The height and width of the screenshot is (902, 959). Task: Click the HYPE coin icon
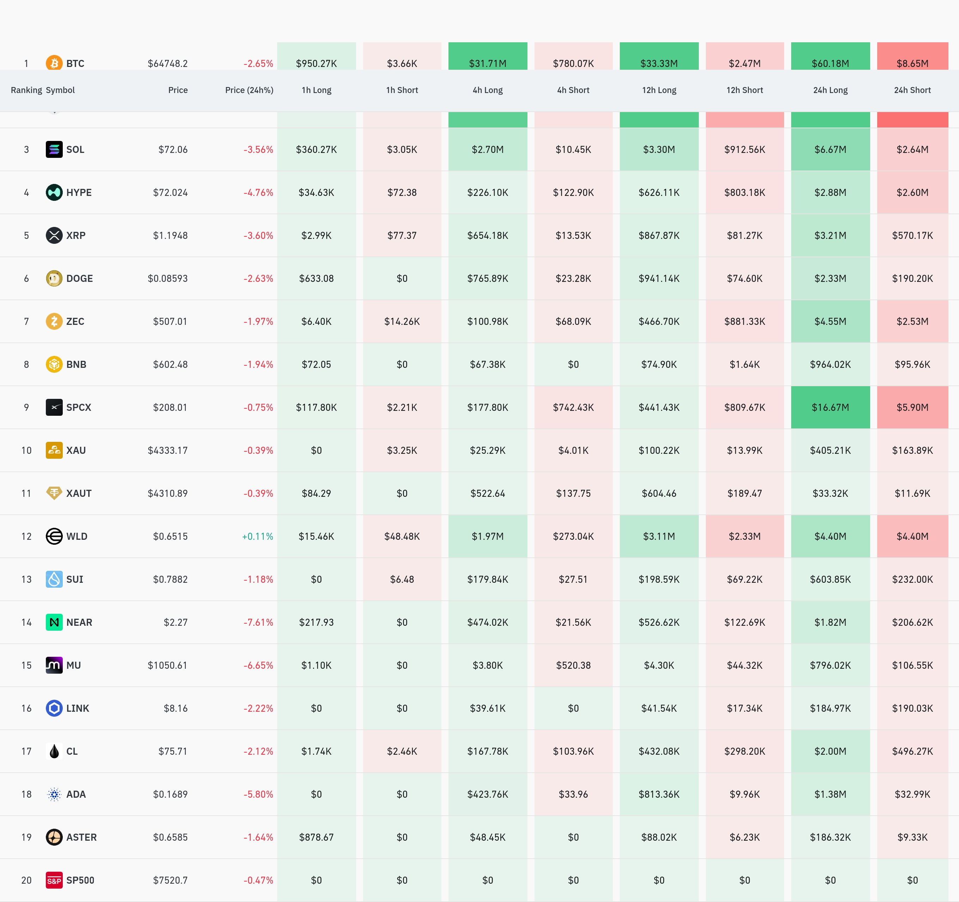(54, 192)
